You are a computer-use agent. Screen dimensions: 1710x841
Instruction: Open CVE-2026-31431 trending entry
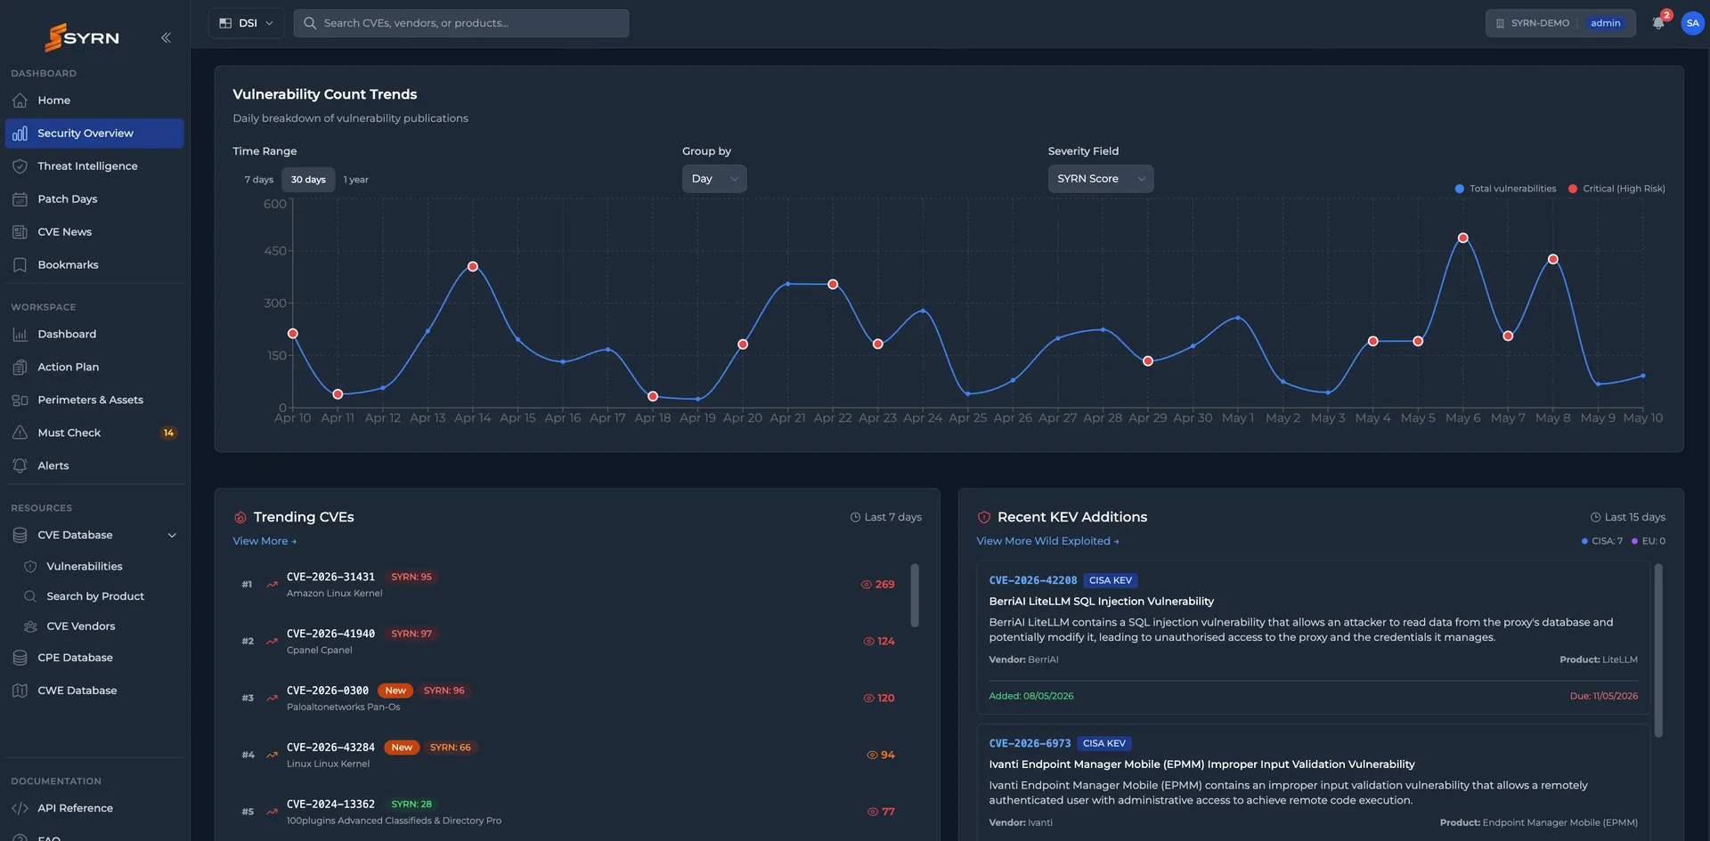(x=330, y=578)
